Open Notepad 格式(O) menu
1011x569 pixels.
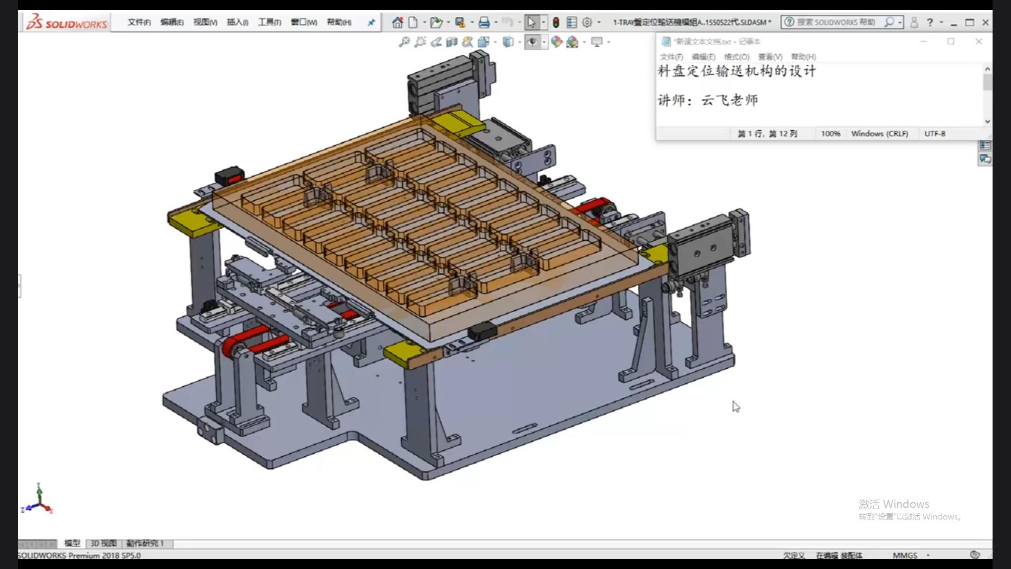coord(737,57)
